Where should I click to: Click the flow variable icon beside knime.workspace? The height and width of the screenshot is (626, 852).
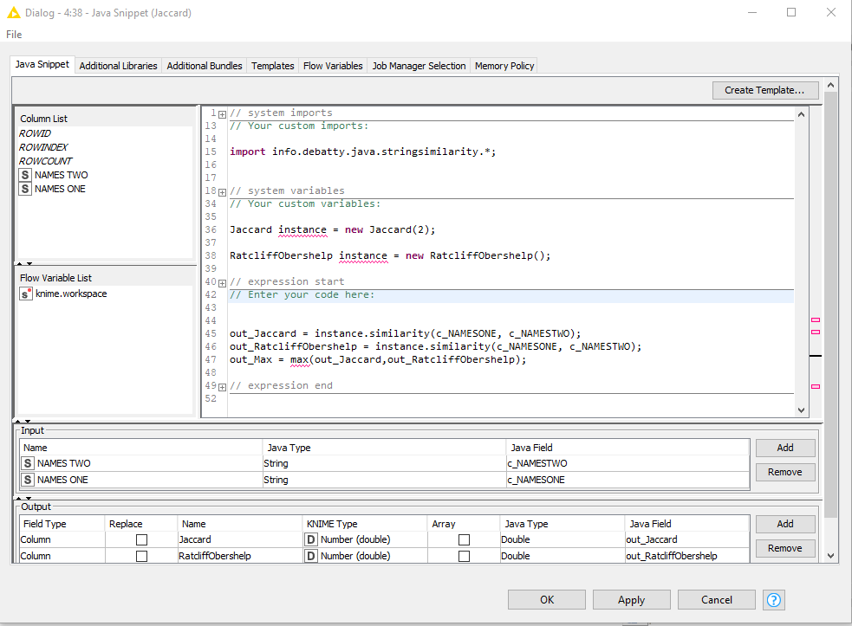(x=25, y=293)
